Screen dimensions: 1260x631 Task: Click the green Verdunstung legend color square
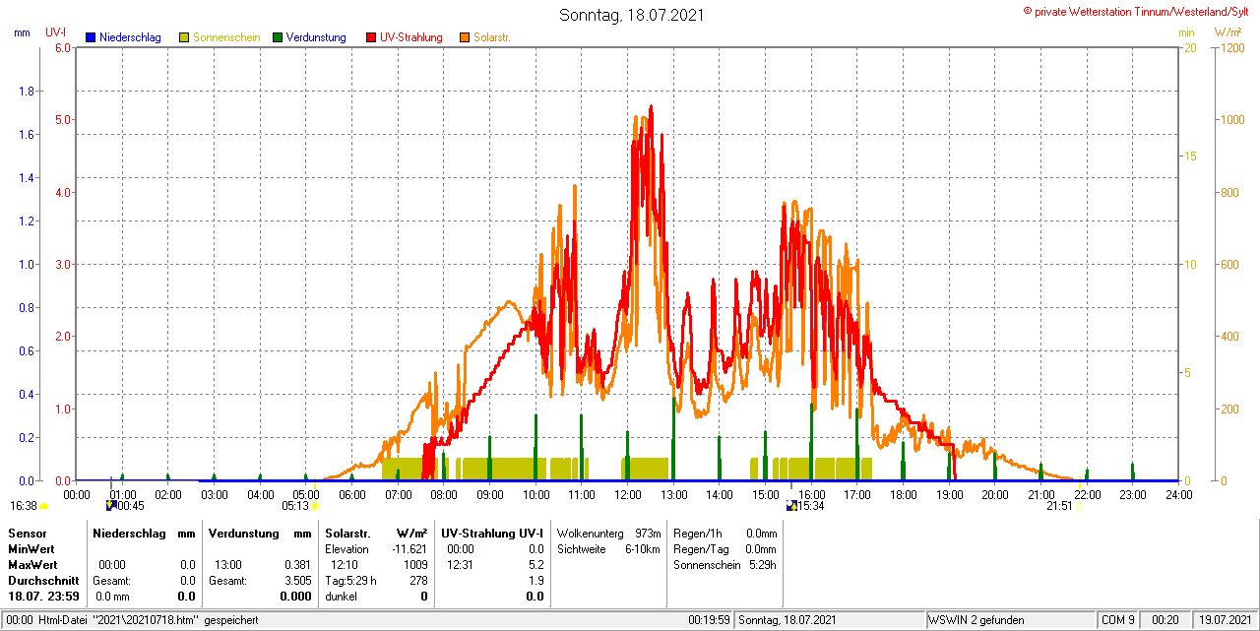click(x=278, y=37)
